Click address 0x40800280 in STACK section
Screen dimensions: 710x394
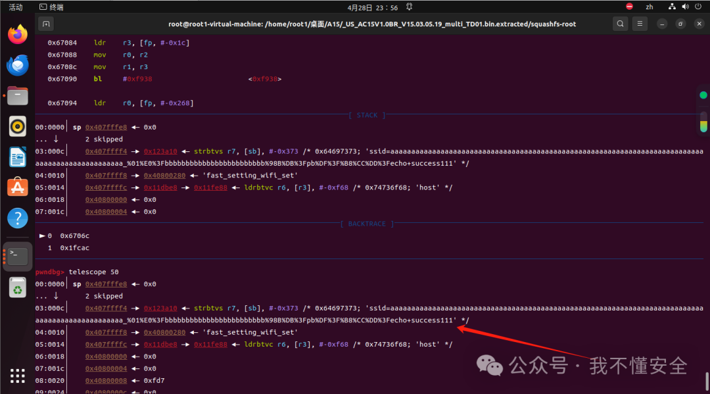[x=164, y=175]
